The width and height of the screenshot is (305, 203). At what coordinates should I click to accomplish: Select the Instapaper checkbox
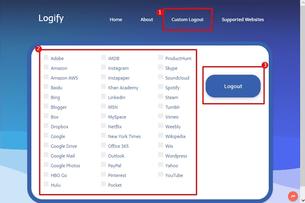pyautogui.click(x=103, y=77)
